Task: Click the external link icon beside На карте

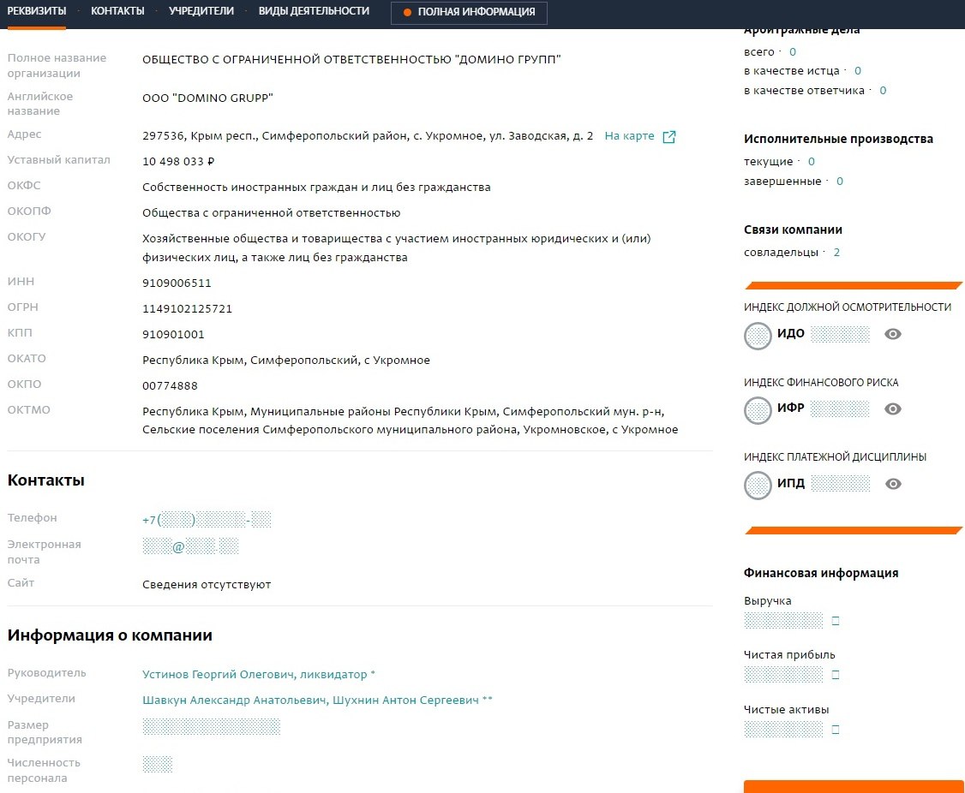Action: (669, 137)
